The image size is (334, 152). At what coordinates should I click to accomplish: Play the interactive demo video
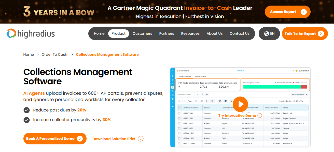click(240, 104)
